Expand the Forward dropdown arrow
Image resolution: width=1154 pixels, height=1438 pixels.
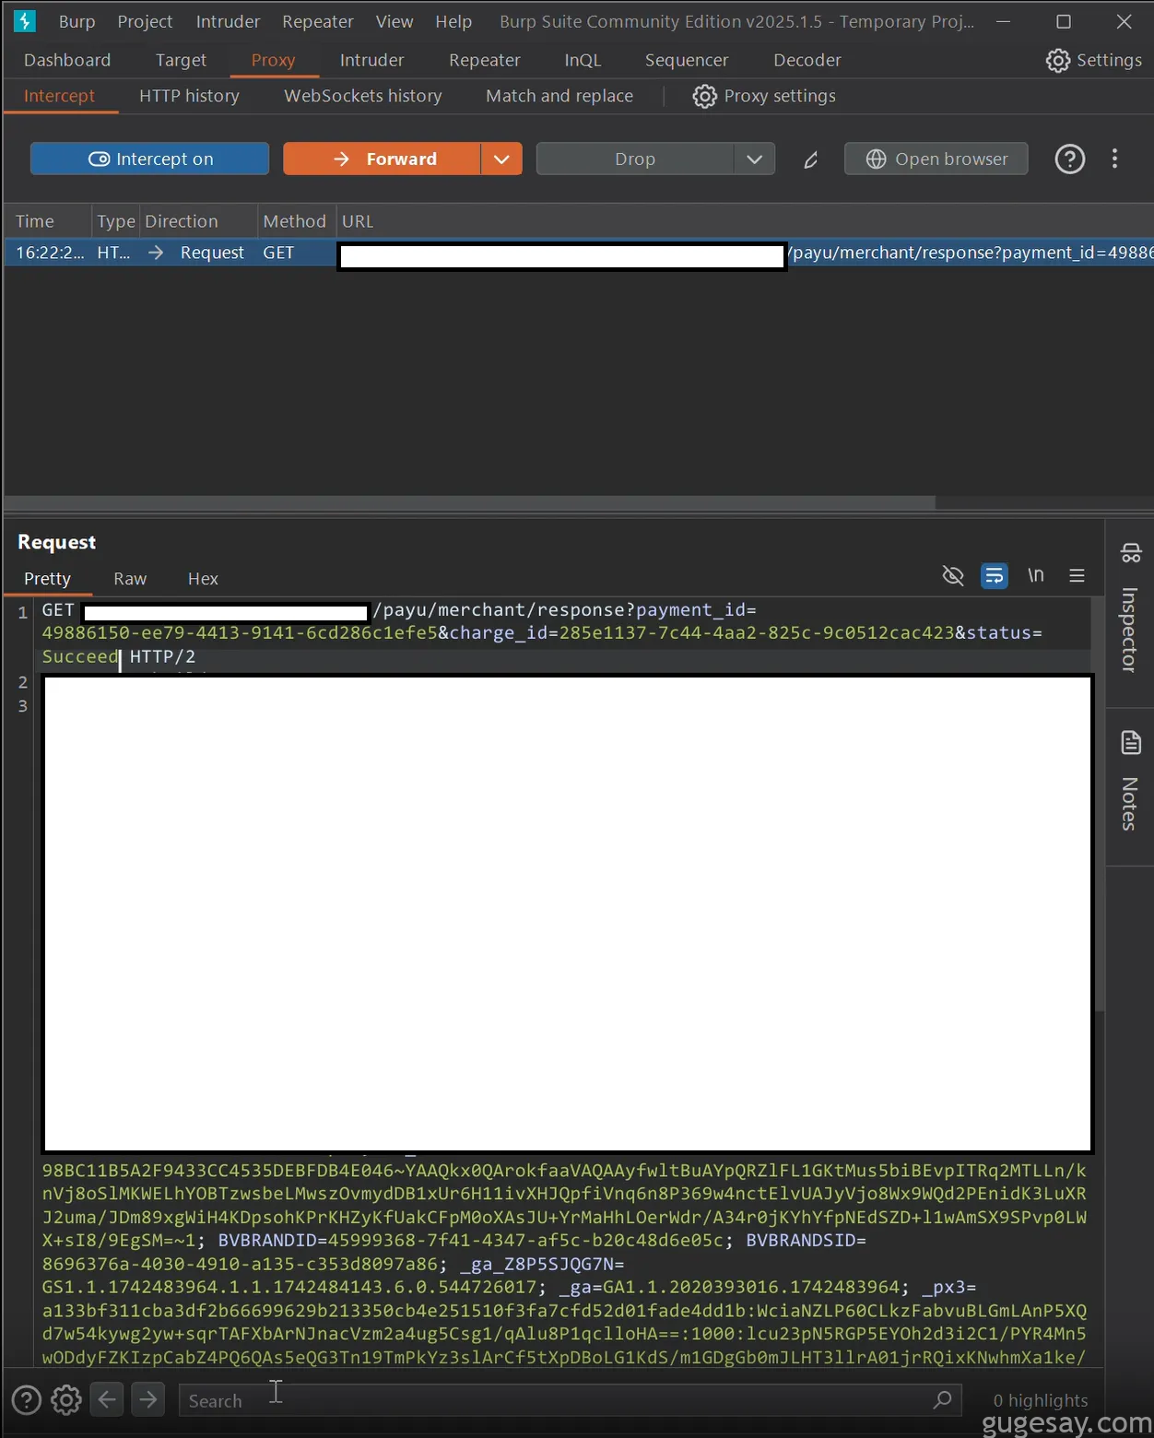(501, 159)
